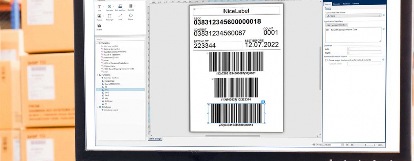Collapse the Functions tree node

pyautogui.click(x=97, y=75)
